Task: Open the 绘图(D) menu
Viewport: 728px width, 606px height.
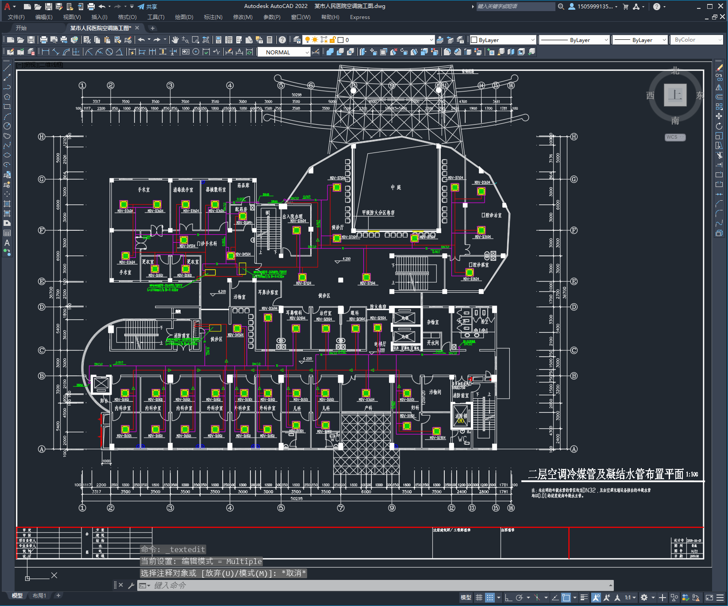Action: (x=184, y=17)
